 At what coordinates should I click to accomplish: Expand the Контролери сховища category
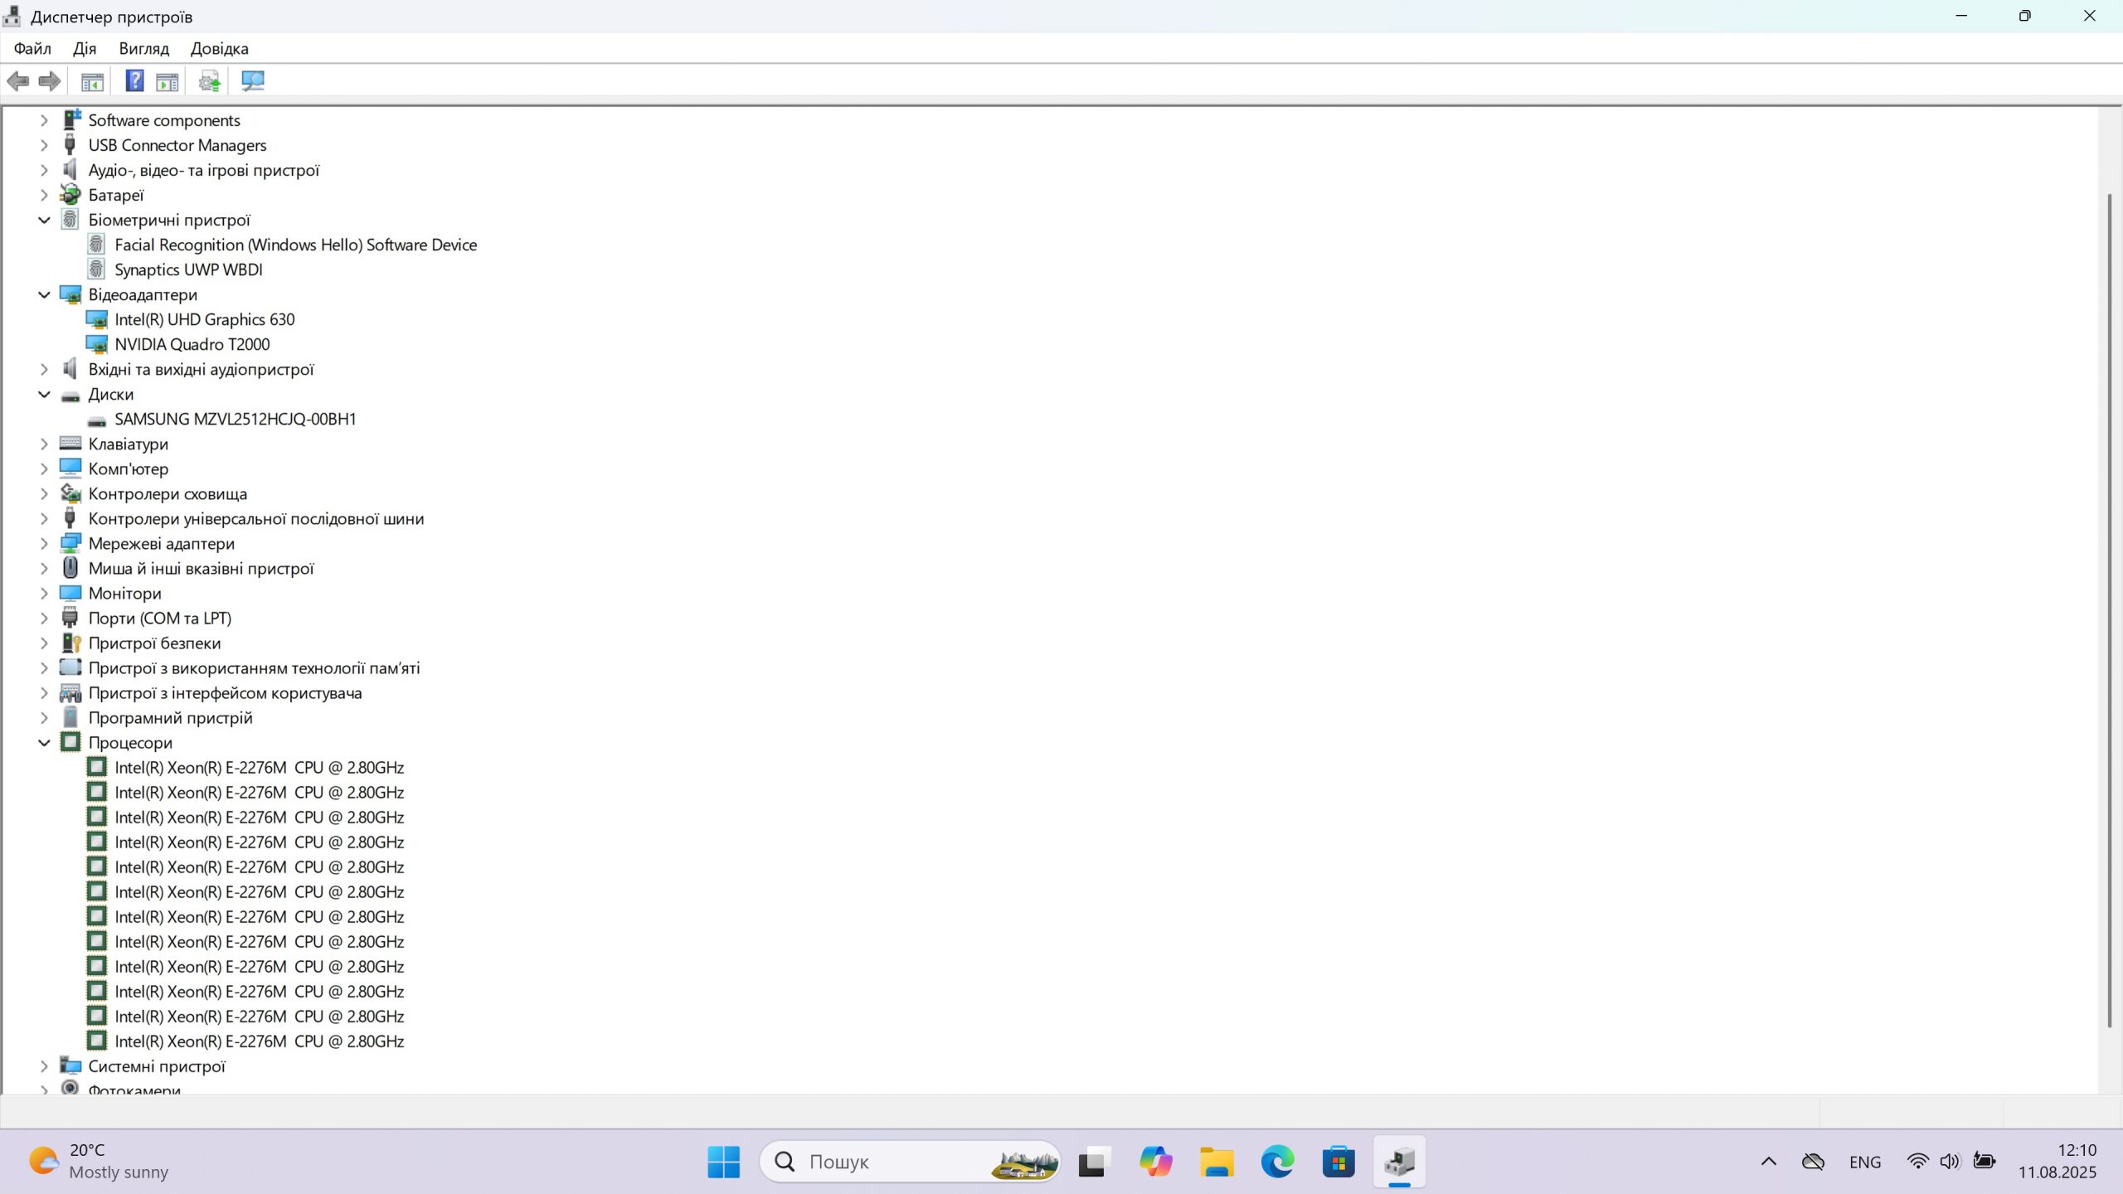pos(44,493)
